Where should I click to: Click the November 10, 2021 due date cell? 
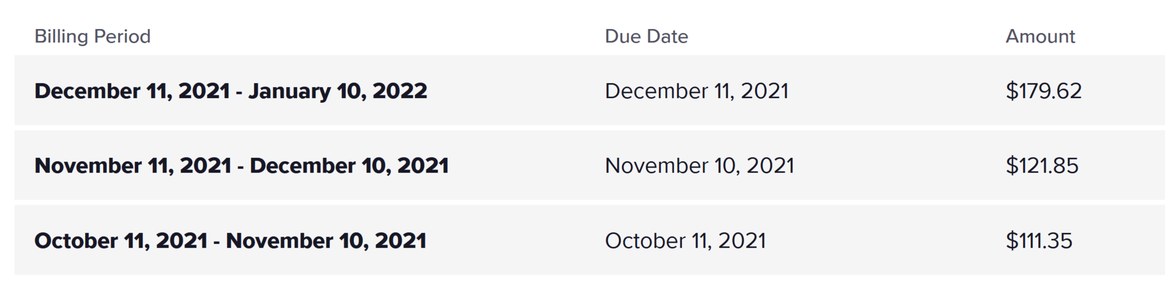[699, 165]
